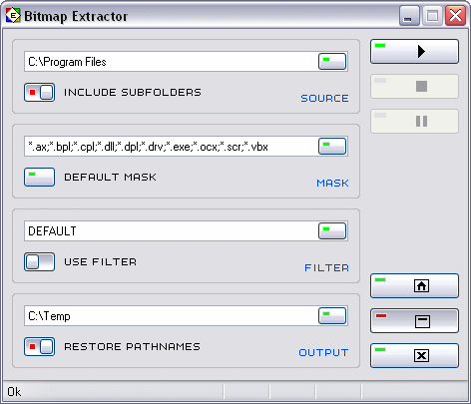Browse for output folder C:\Temp button
471x404 pixels.
click(x=332, y=316)
